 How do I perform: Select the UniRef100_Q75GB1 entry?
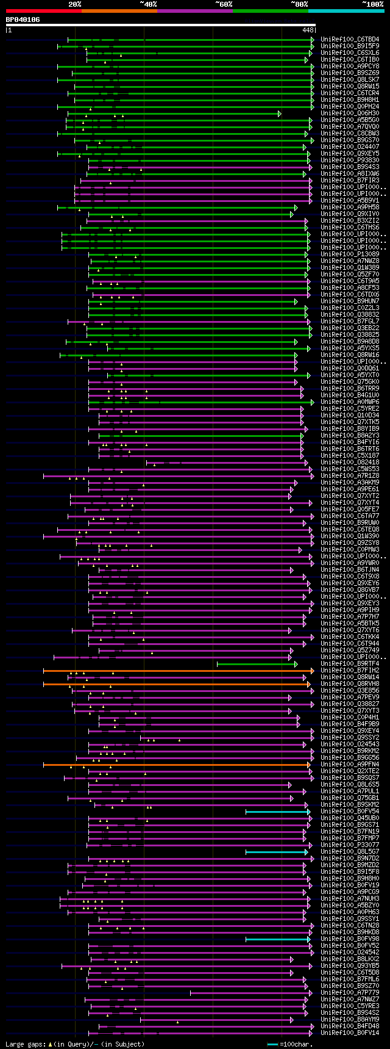(x=350, y=798)
